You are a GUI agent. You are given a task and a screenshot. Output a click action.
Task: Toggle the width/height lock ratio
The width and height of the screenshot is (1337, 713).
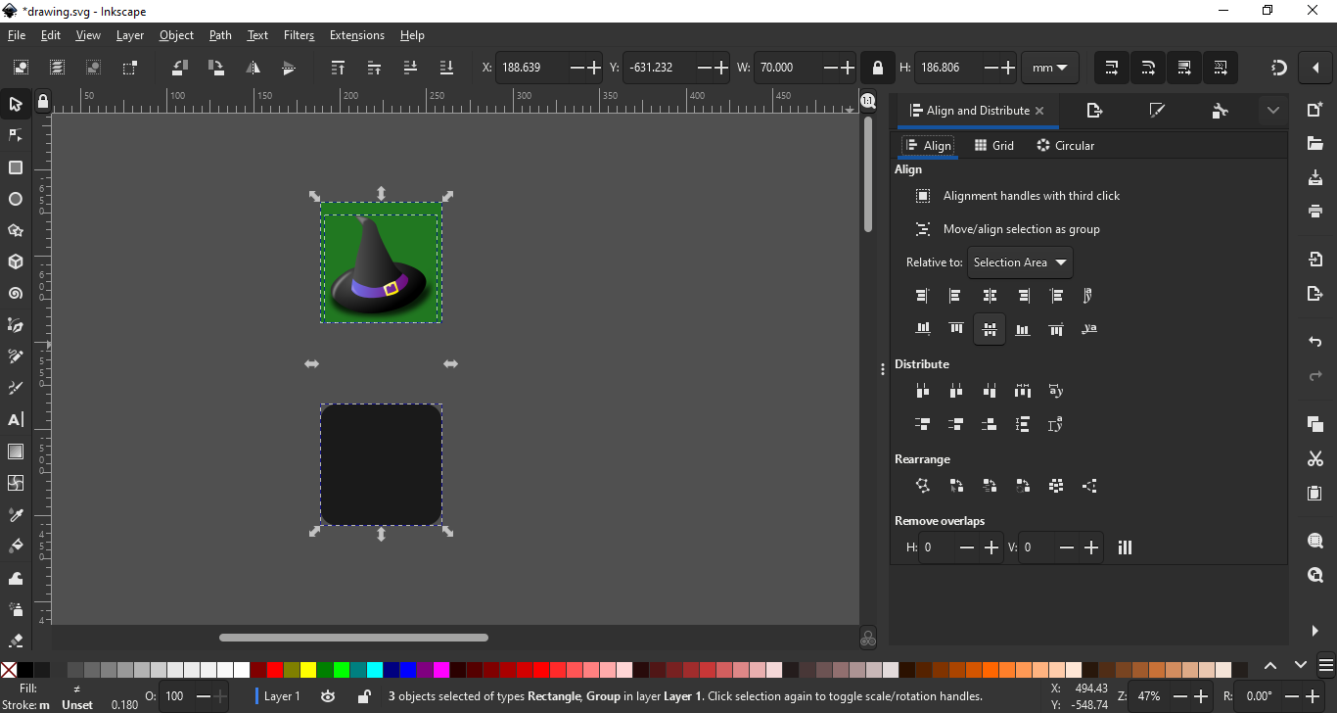tap(879, 68)
